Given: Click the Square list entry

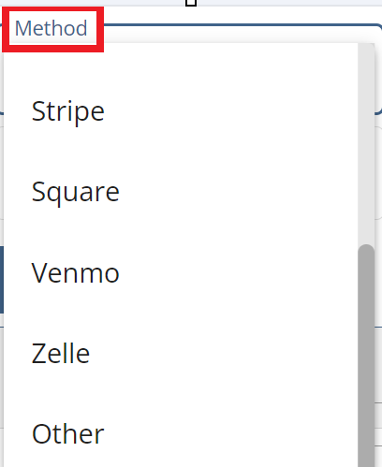Looking at the screenshot, I should pyautogui.click(x=181, y=192).
